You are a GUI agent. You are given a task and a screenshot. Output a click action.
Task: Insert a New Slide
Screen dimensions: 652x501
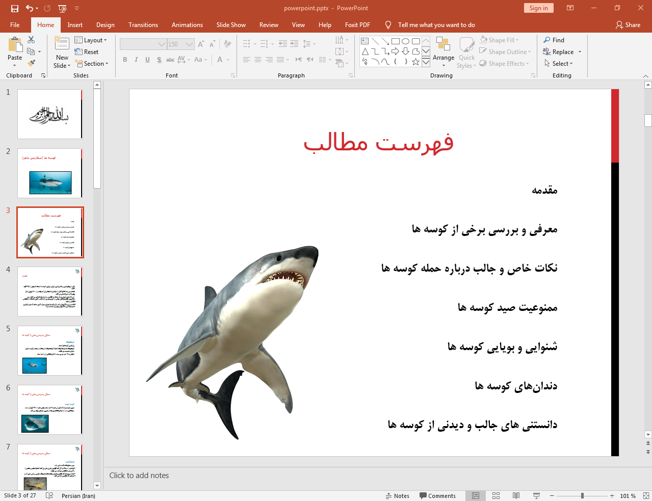click(x=62, y=45)
